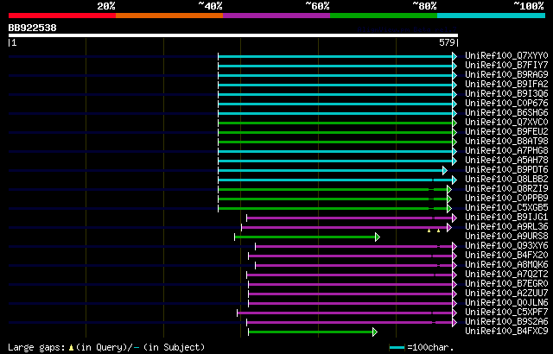Click the UniRef100_B7FIY7 label
The image size is (553, 354).
coord(506,66)
